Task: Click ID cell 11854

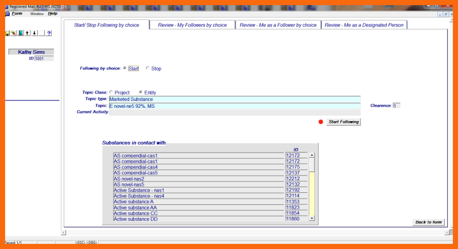Action: point(297,213)
